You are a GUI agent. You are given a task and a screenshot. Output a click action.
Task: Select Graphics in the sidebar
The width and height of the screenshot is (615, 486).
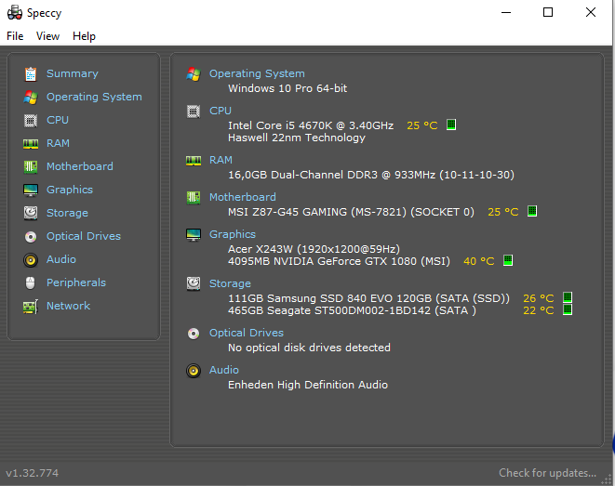pos(70,190)
